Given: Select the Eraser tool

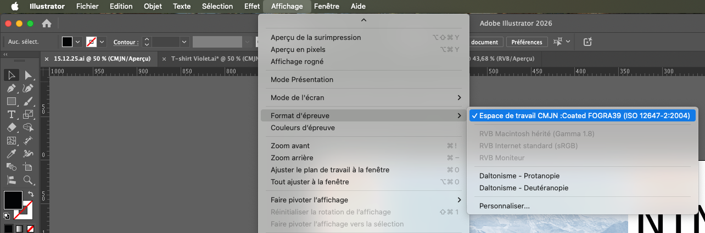Looking at the screenshot, I should [x=11, y=127].
